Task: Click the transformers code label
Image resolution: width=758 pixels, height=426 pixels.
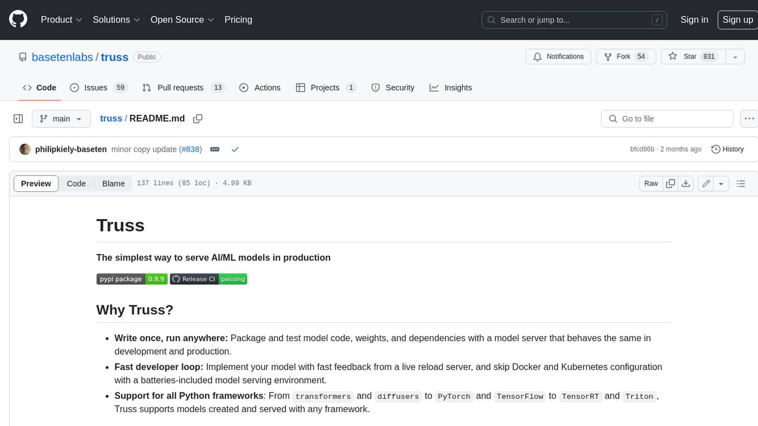Action: [323, 396]
